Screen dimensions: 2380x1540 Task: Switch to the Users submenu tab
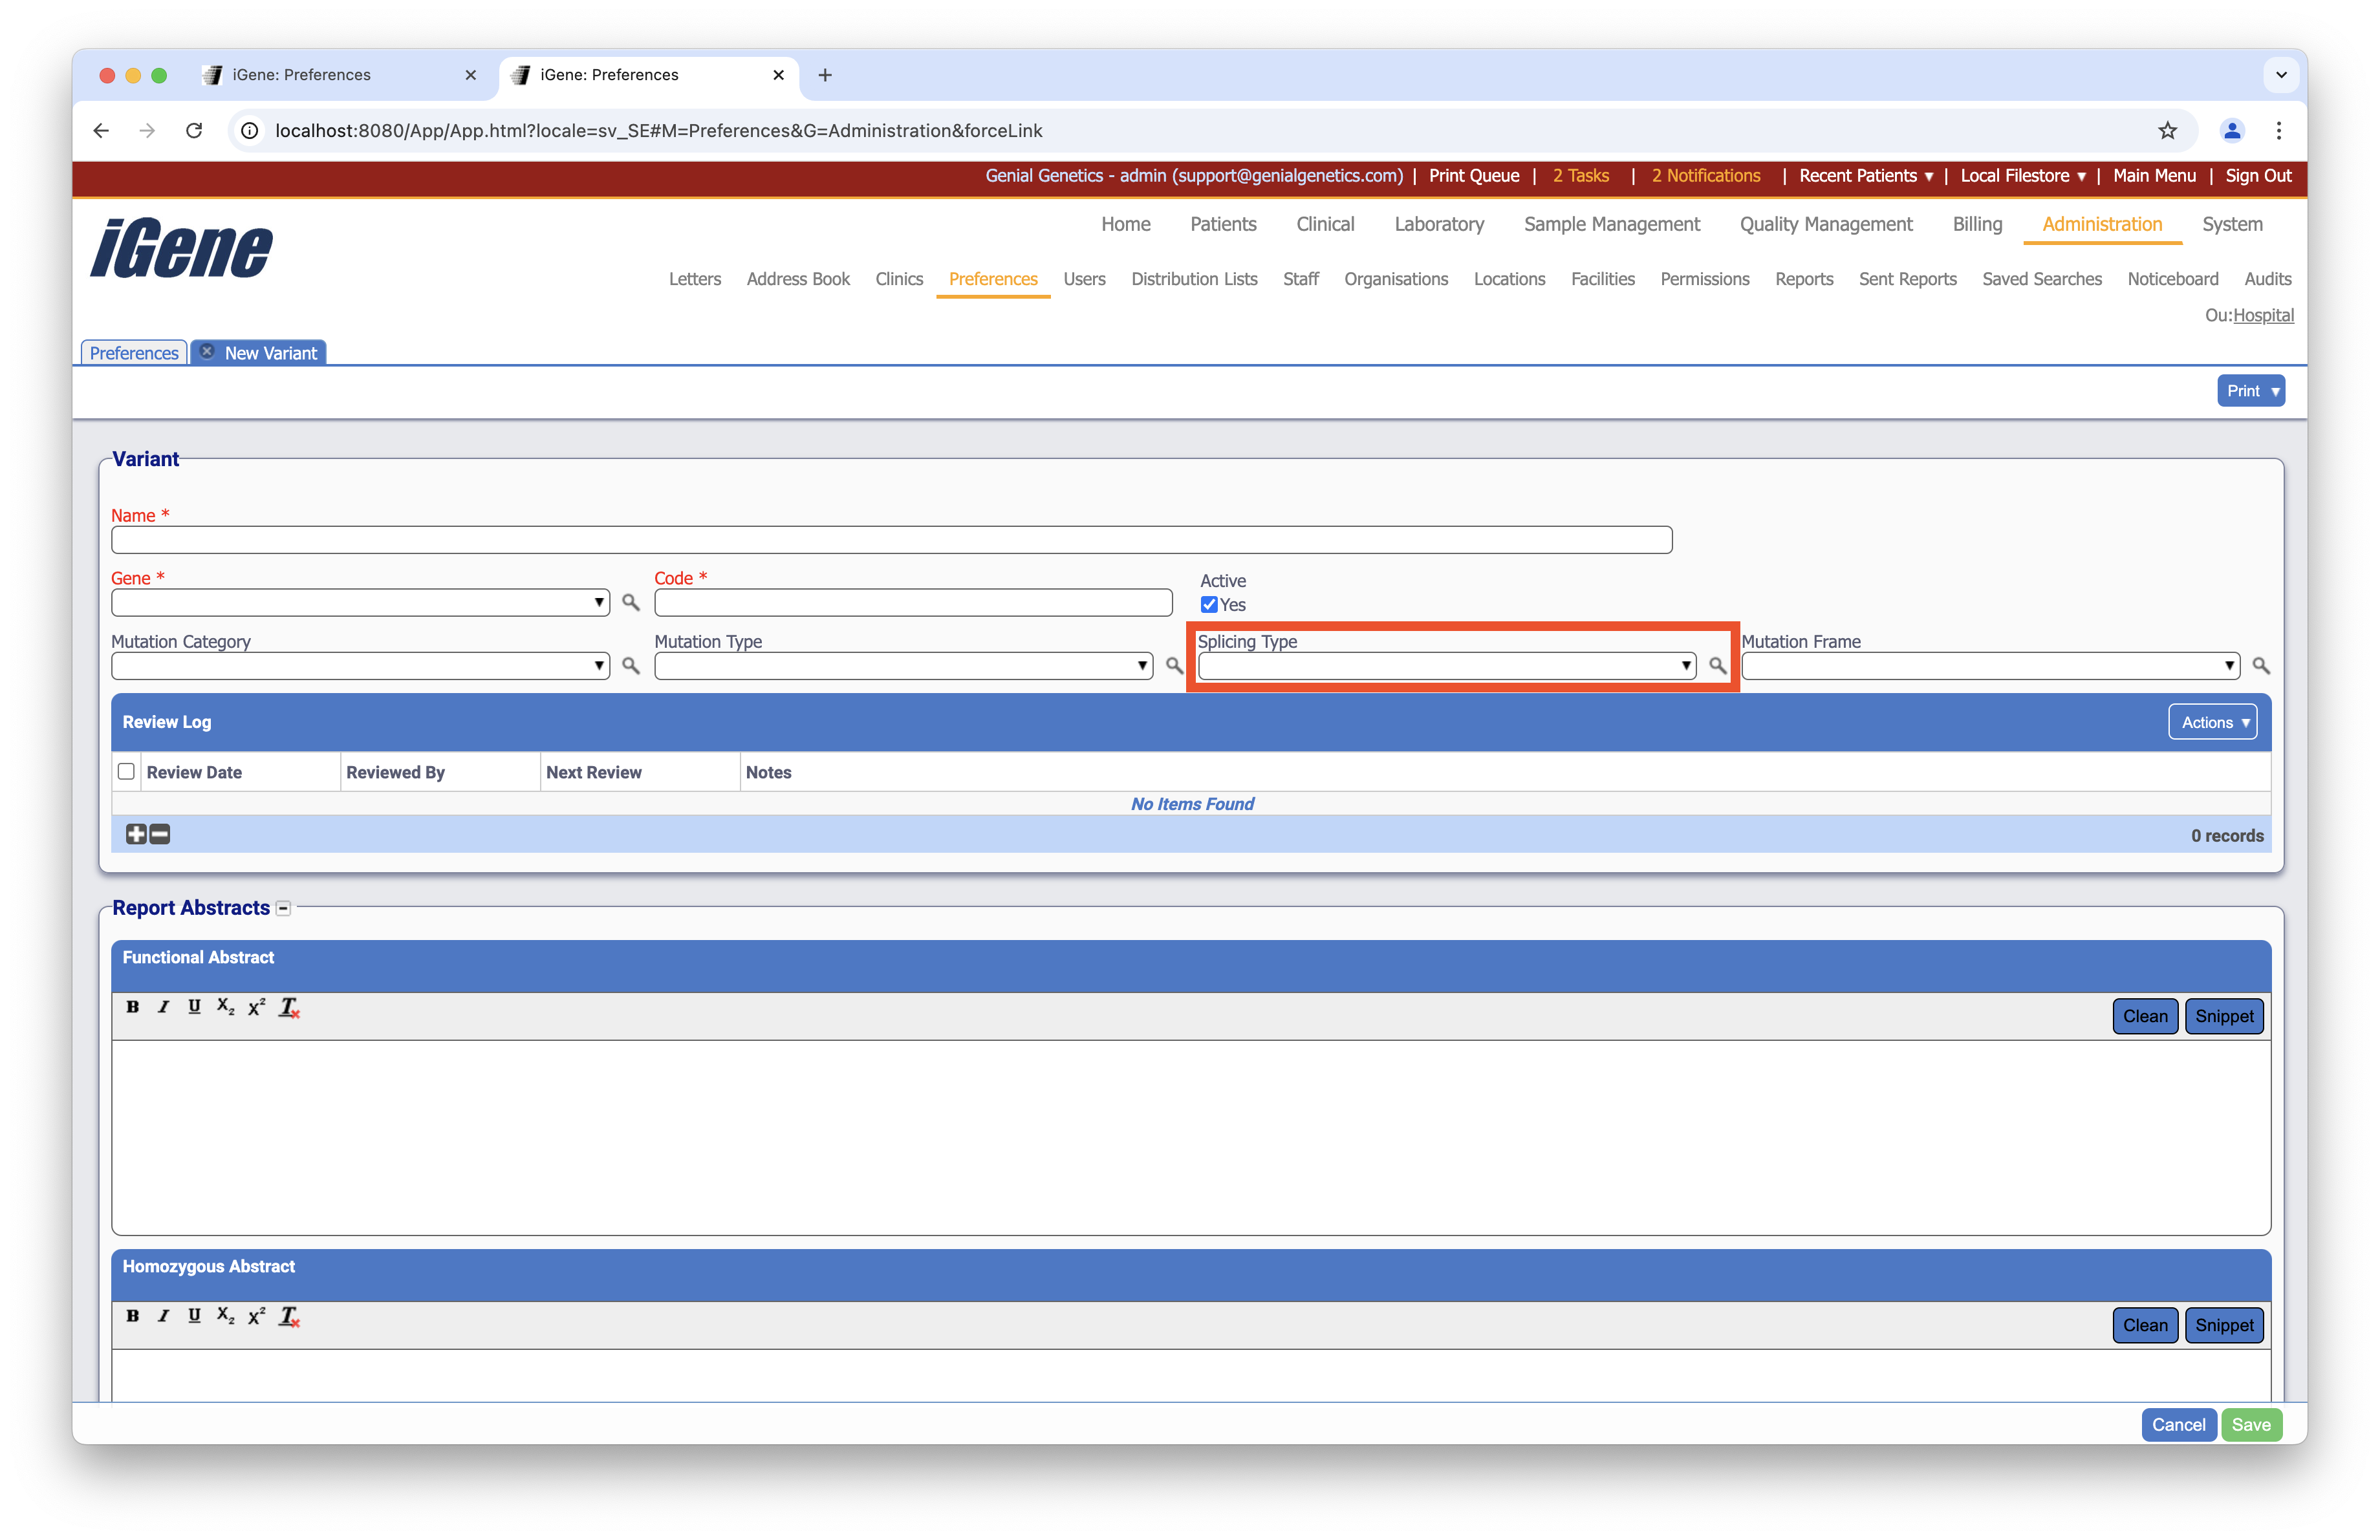click(x=1084, y=280)
